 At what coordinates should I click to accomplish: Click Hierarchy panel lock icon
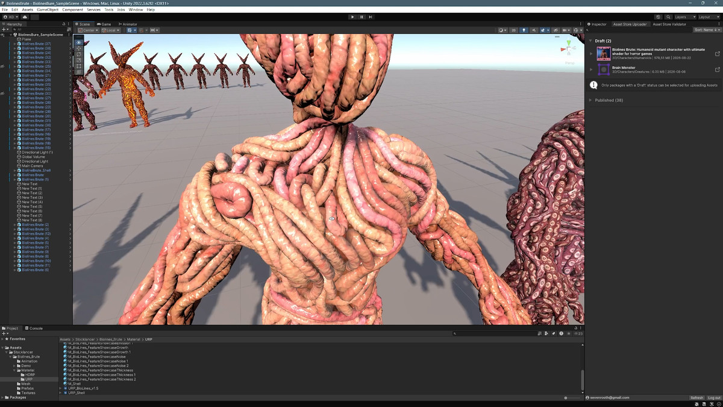coord(64,24)
